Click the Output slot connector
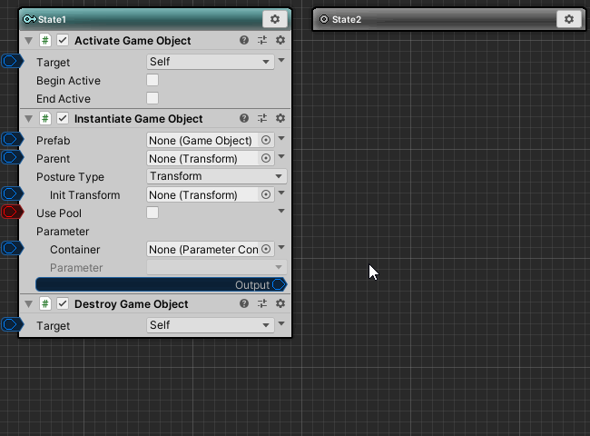The width and height of the screenshot is (590, 436). pyautogui.click(x=279, y=285)
